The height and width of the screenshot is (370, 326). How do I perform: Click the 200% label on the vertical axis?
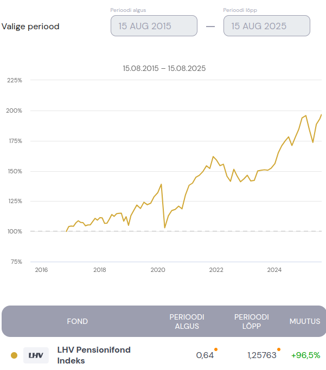tap(14, 111)
